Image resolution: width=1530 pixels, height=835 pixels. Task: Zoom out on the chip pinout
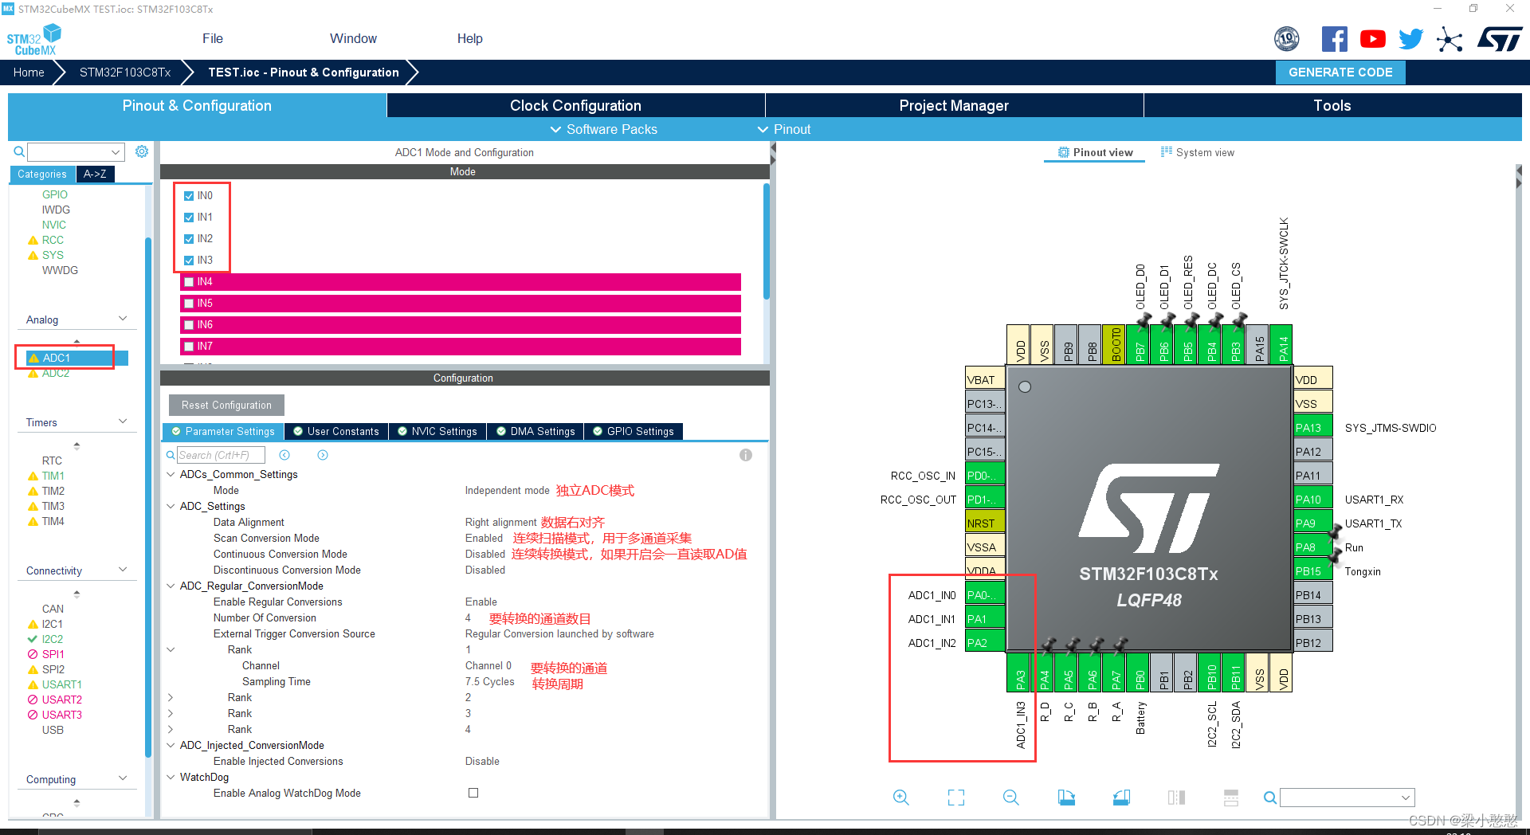click(x=1011, y=798)
